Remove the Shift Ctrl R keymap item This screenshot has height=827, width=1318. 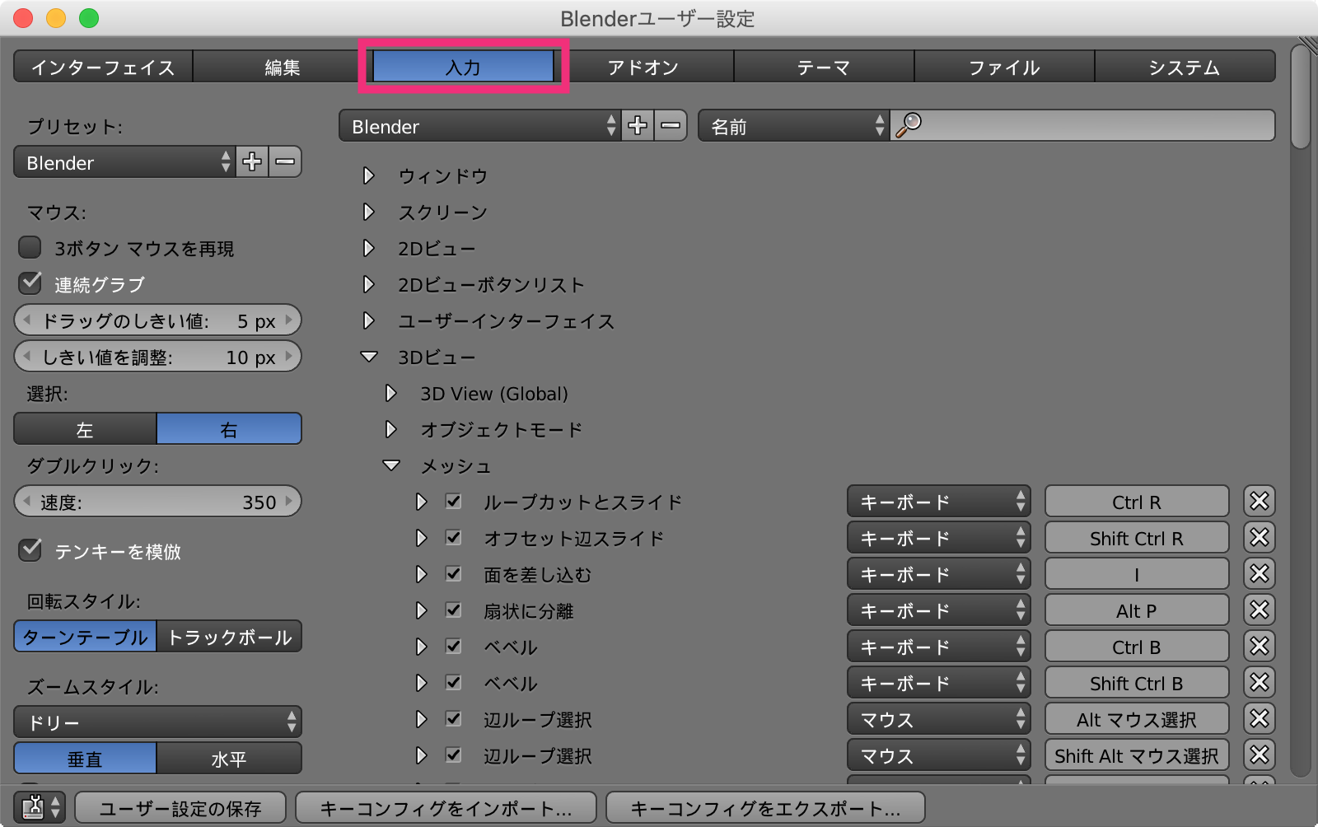(x=1260, y=538)
